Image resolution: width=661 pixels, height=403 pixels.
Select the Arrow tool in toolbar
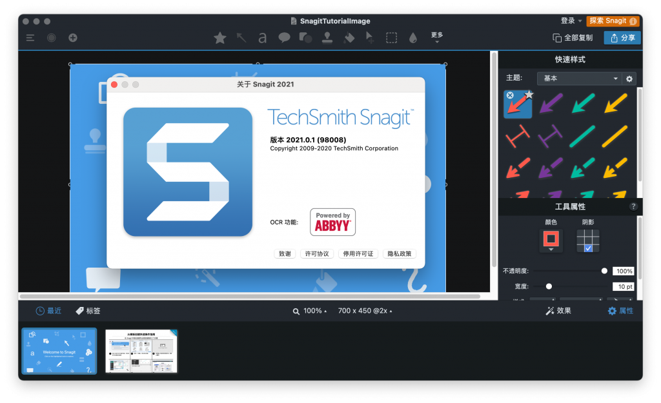tap(241, 38)
